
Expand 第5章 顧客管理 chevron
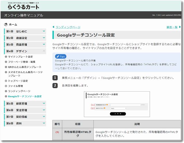coord(44,103)
